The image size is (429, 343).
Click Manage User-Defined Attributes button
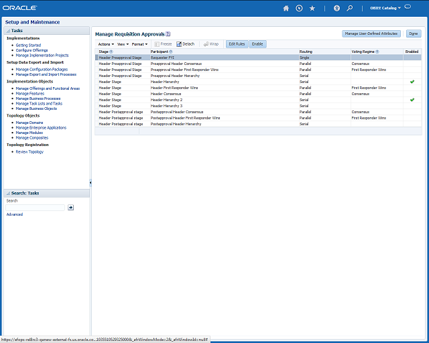tap(371, 33)
